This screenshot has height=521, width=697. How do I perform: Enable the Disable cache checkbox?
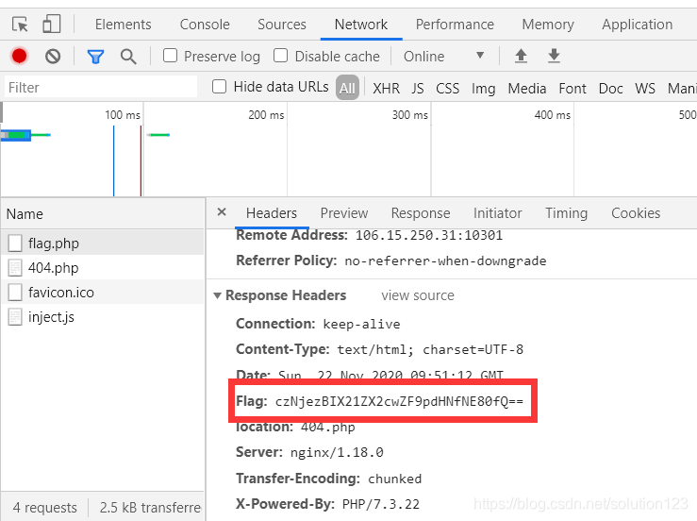point(280,56)
